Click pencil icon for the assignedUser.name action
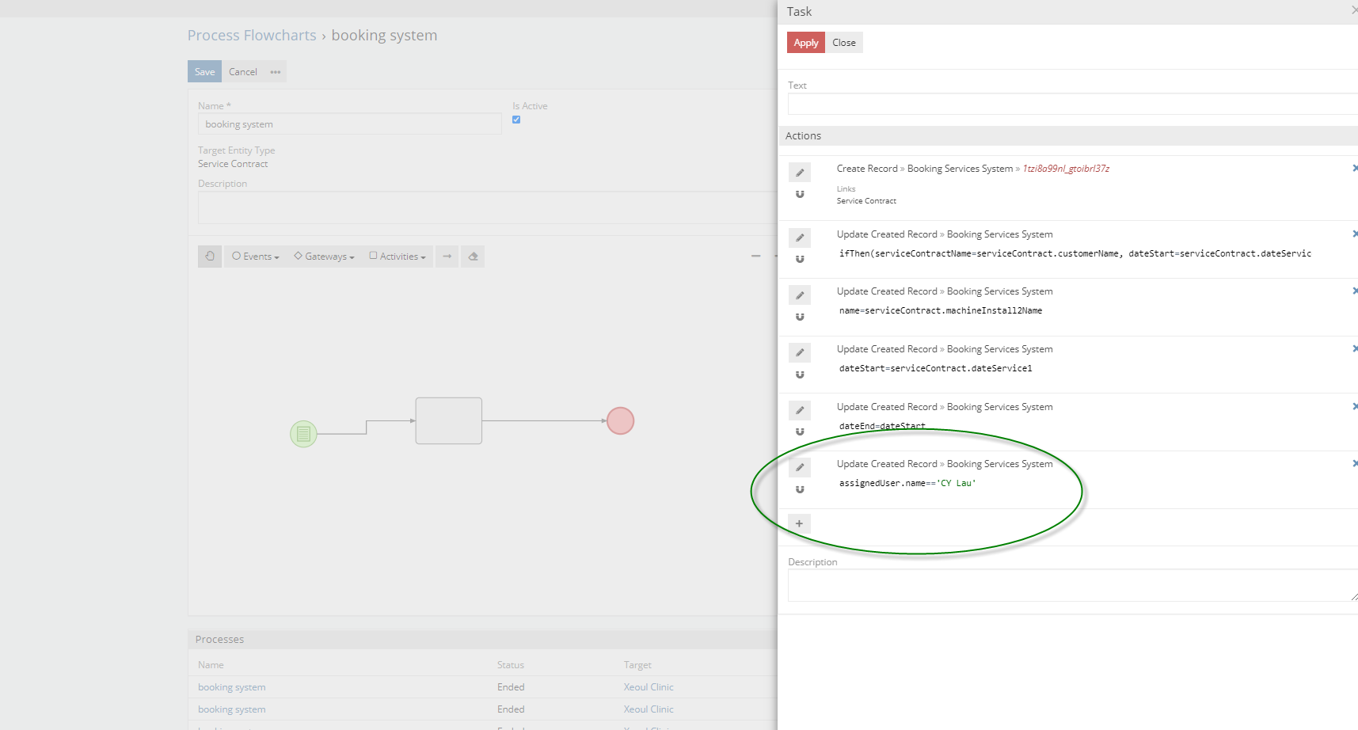This screenshot has height=730, width=1358. click(800, 468)
